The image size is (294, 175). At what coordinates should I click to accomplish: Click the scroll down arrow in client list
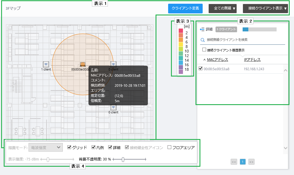(x=285, y=148)
